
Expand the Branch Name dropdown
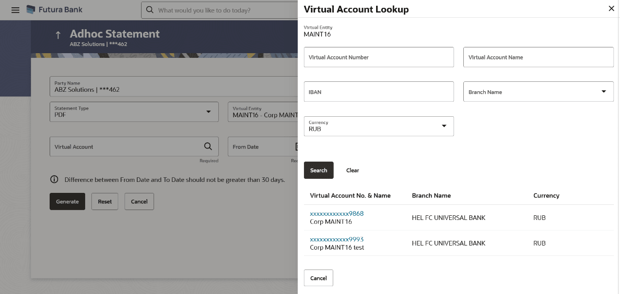(604, 91)
